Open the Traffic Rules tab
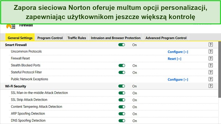This screenshot has height=124, width=221. 77,37
